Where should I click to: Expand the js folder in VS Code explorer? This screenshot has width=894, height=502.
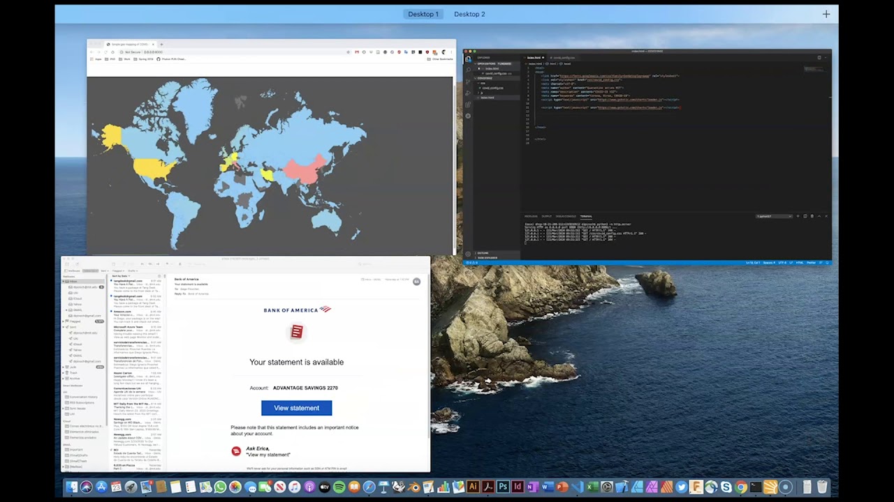click(481, 93)
